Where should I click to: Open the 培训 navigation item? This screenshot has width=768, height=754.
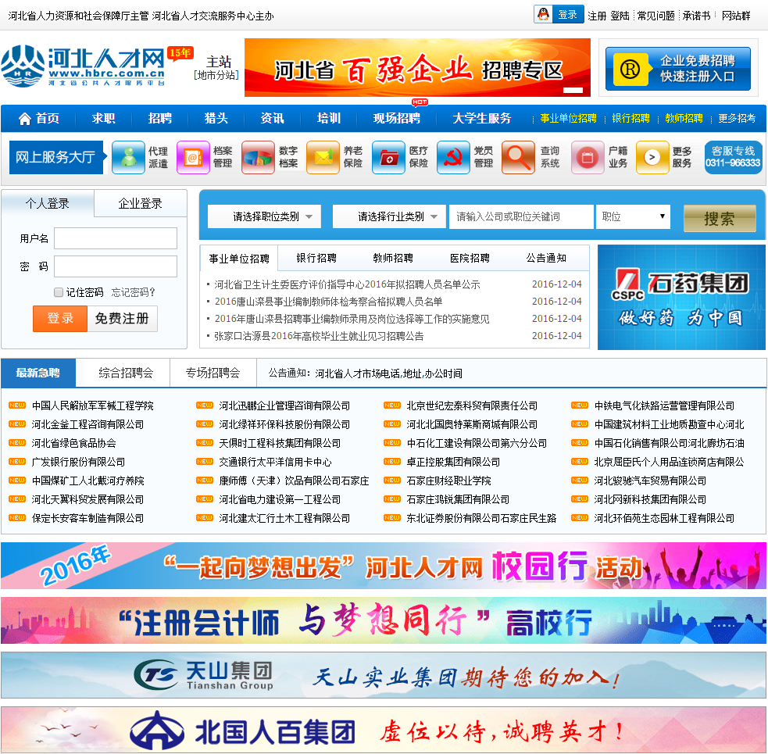click(329, 119)
